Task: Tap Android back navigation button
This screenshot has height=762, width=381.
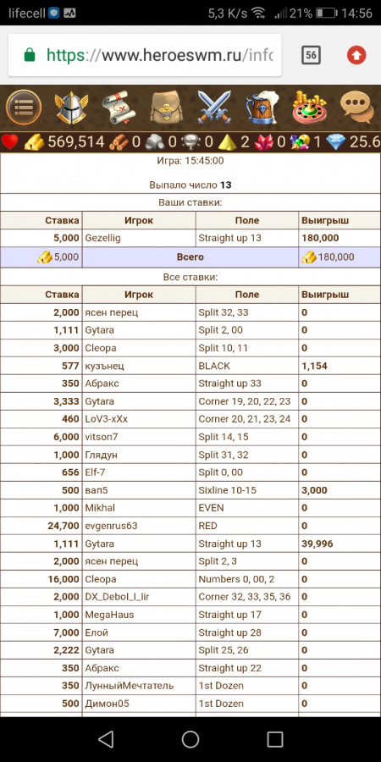Action: [106, 739]
